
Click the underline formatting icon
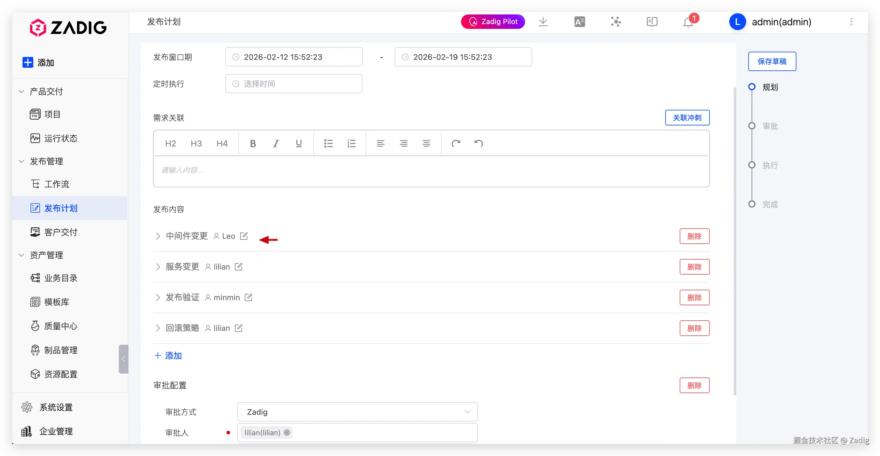coord(299,143)
